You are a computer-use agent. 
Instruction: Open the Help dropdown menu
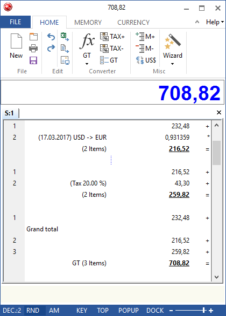pos(215,22)
